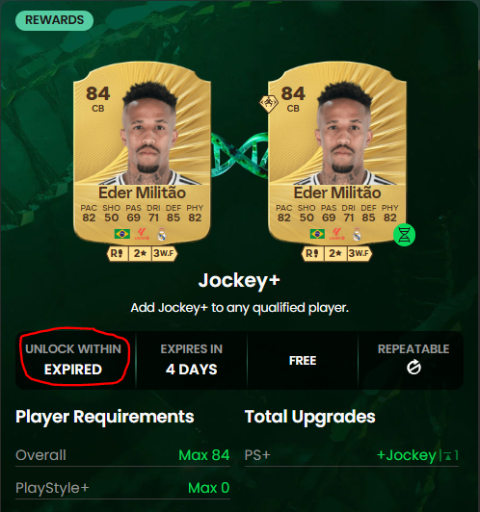Click Real Madrid crest on right card

[357, 234]
